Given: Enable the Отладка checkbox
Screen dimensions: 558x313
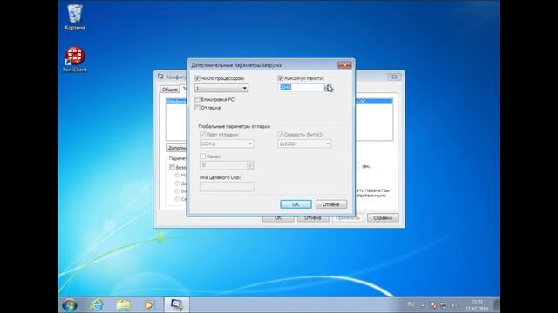Looking at the screenshot, I should click(x=197, y=108).
